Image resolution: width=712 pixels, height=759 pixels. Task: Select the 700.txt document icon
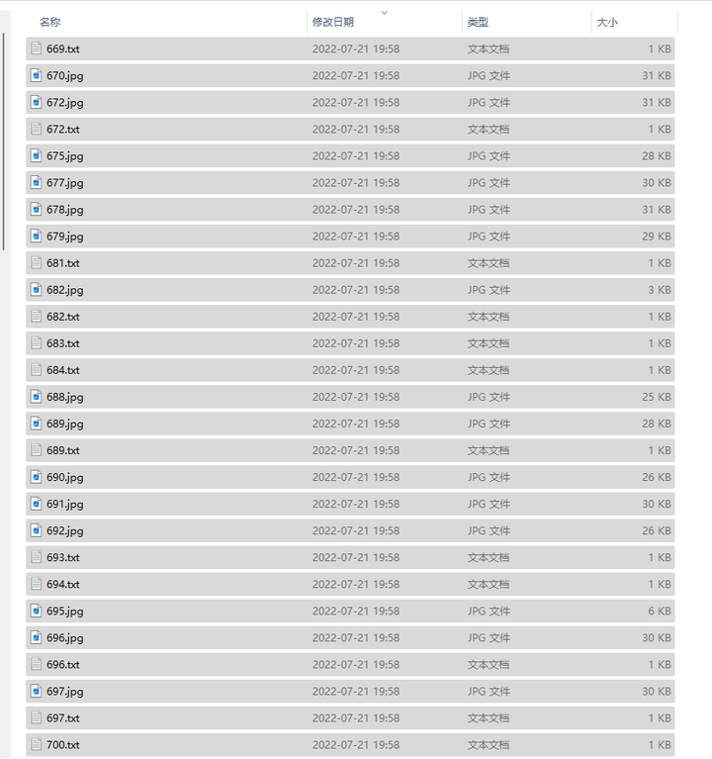click(37, 744)
